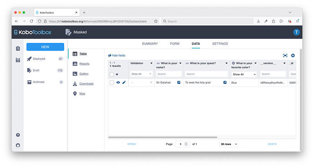Switch to SUMMARY tab
The height and width of the screenshot is (167, 314).
point(150,44)
